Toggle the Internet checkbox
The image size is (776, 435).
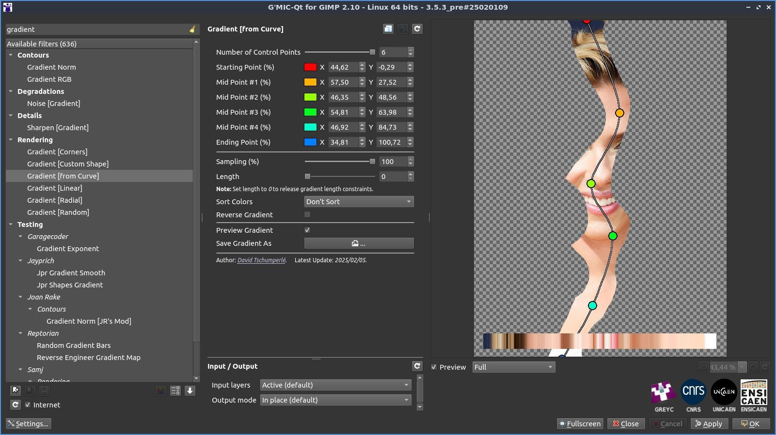(28, 405)
